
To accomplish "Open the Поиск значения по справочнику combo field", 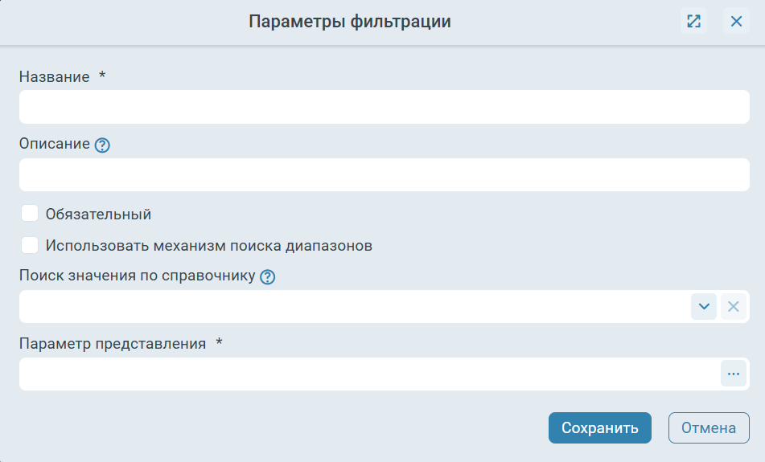I will pos(355,307).
